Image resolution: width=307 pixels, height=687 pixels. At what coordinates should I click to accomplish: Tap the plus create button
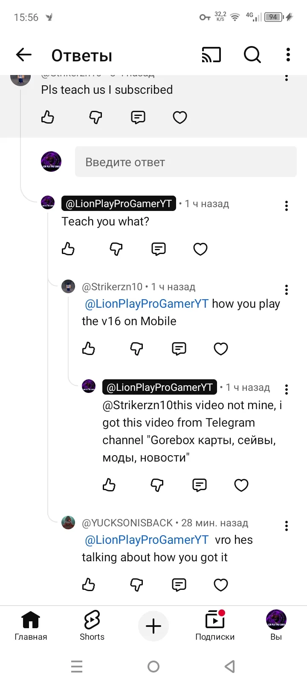point(153,626)
